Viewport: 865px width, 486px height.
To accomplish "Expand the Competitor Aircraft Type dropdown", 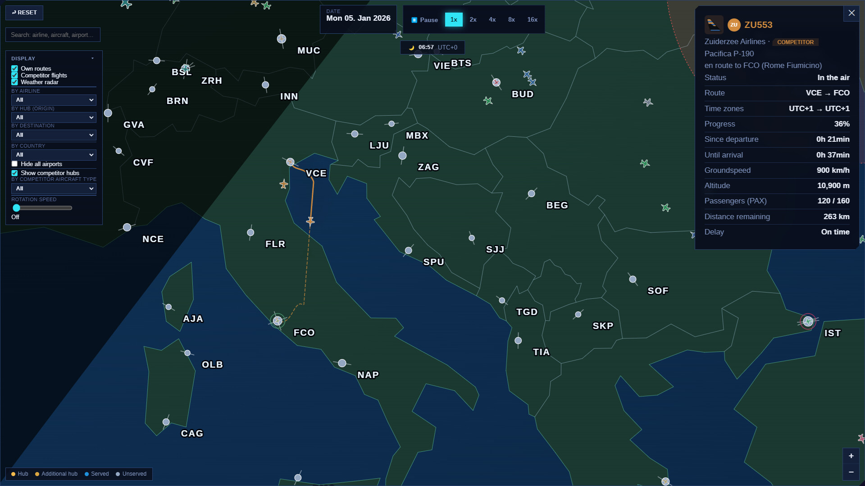I will [x=54, y=189].
